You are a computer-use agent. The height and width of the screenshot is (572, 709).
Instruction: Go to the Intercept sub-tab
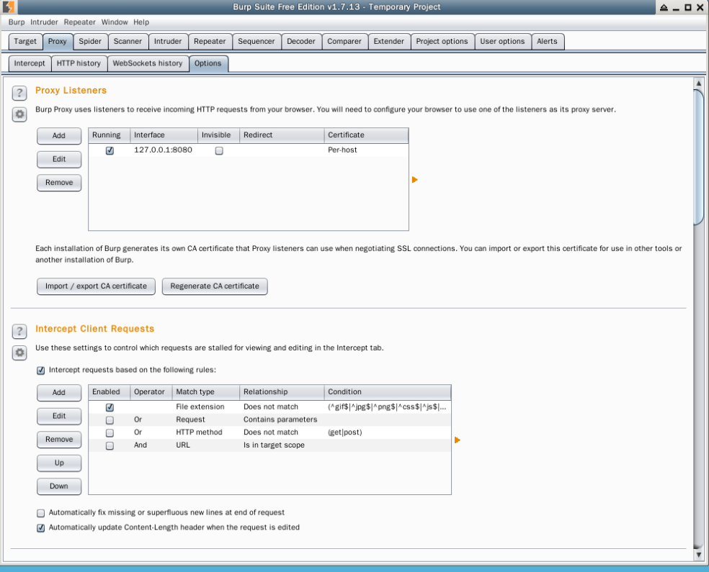coord(30,63)
